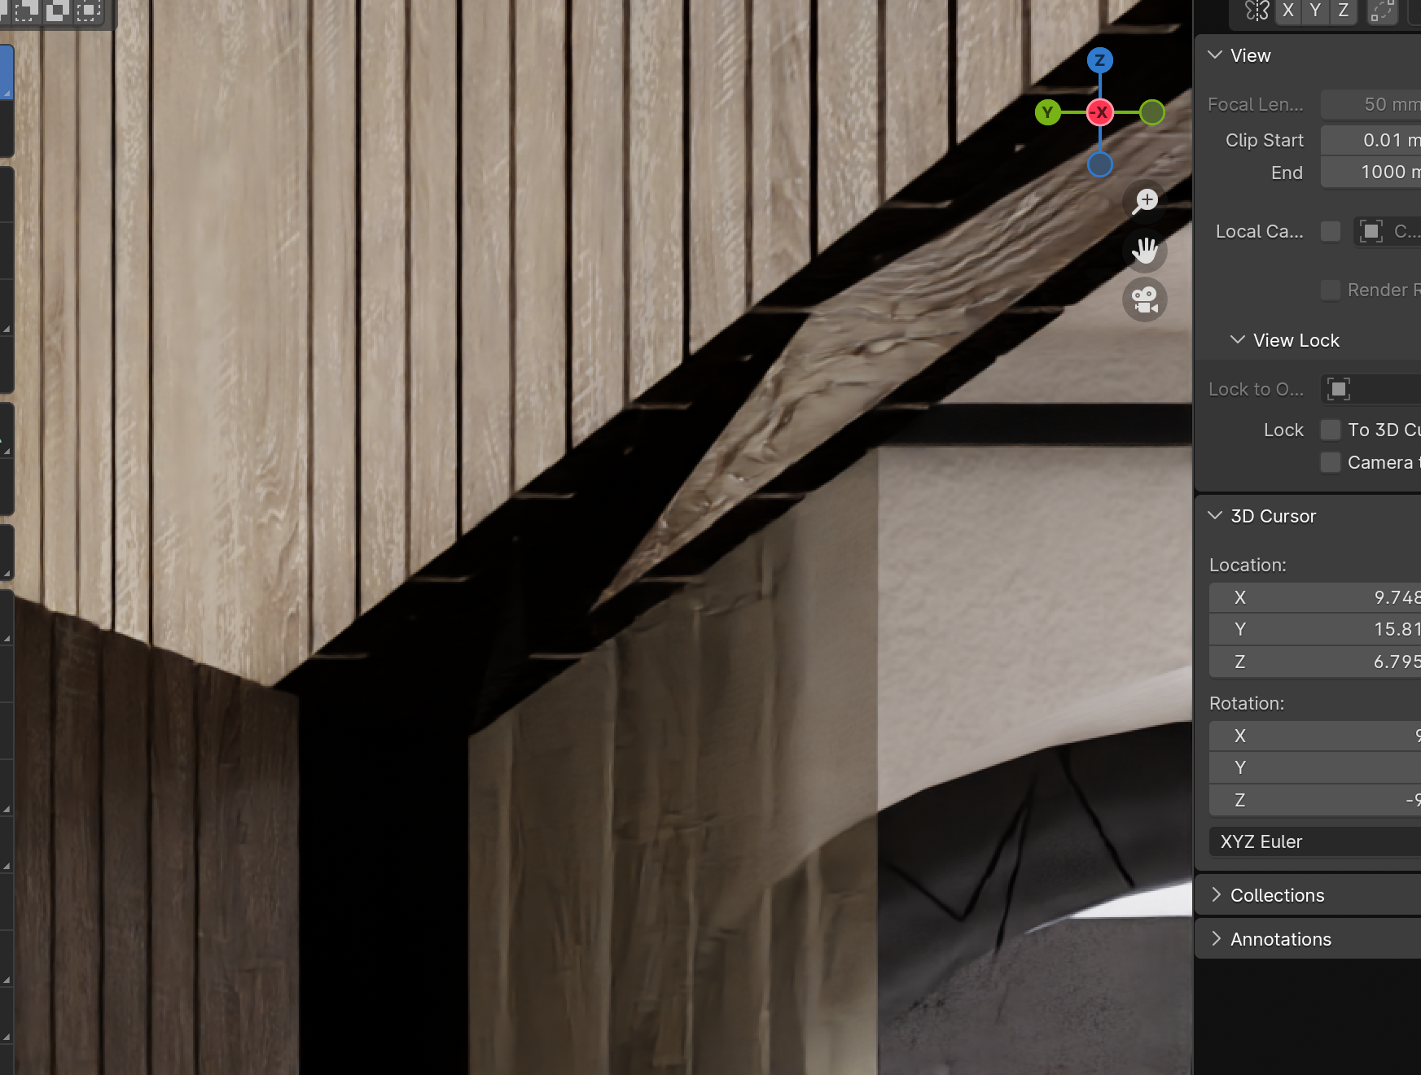Screen dimensions: 1421x1075
Task: Click the red -X axis gizmo center
Action: (x=1100, y=112)
